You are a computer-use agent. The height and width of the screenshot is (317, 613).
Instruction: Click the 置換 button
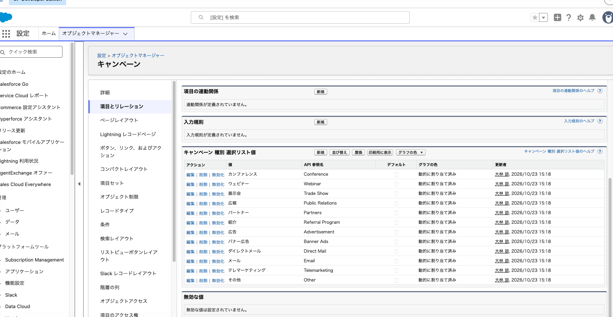358,152
